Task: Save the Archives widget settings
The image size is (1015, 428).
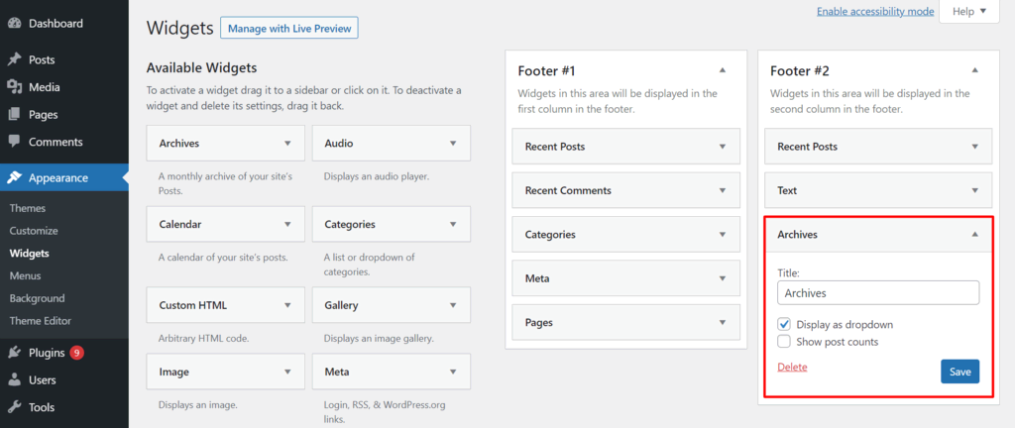Action: [x=959, y=372]
